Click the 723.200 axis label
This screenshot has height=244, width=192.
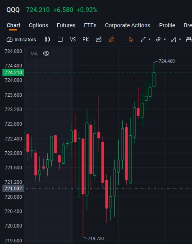tap(13, 110)
